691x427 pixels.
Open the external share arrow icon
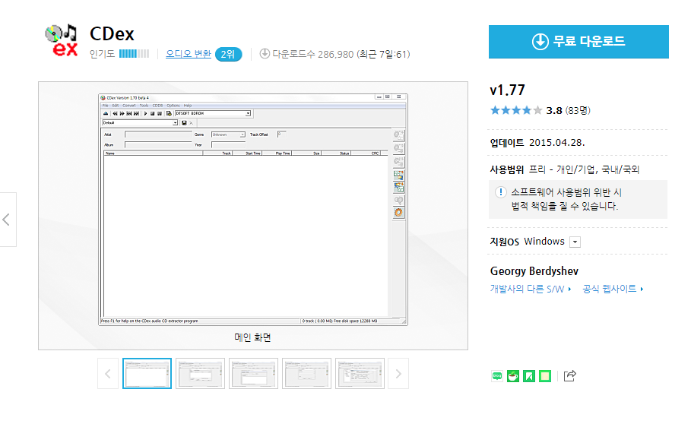(569, 375)
